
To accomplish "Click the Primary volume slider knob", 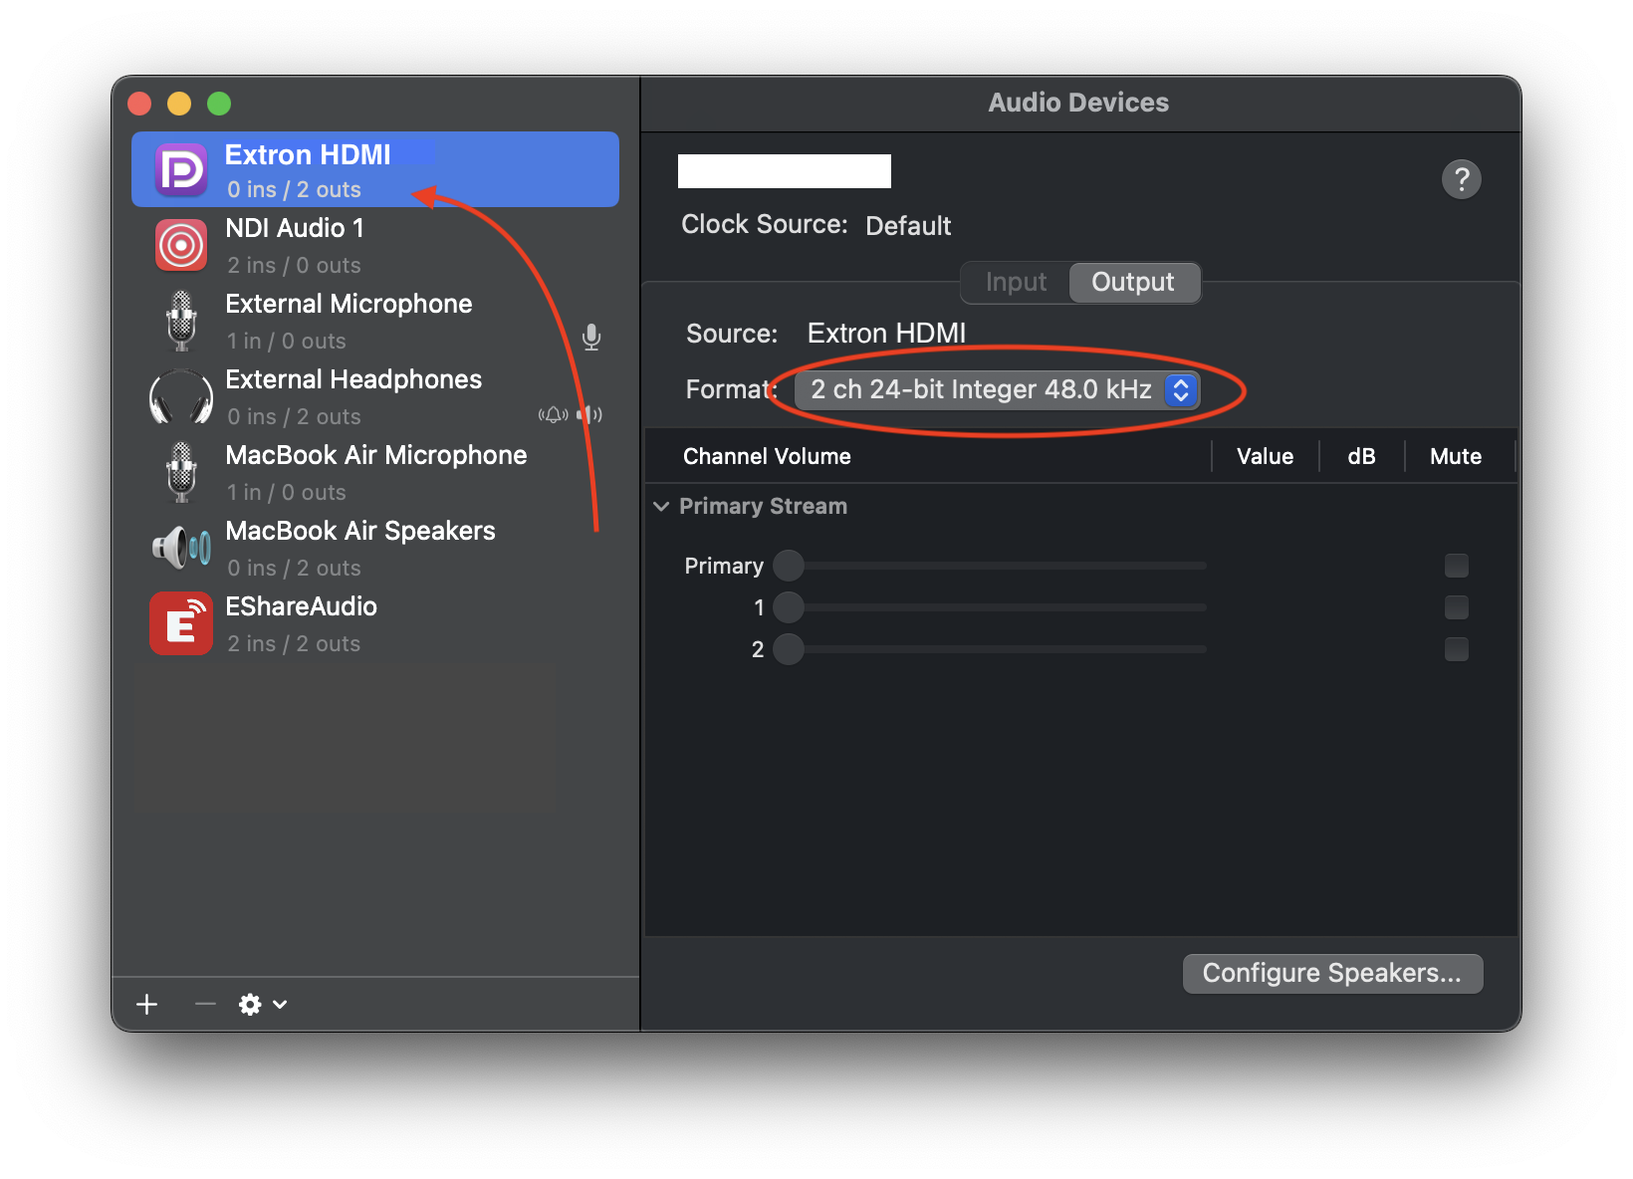I will coord(789,566).
